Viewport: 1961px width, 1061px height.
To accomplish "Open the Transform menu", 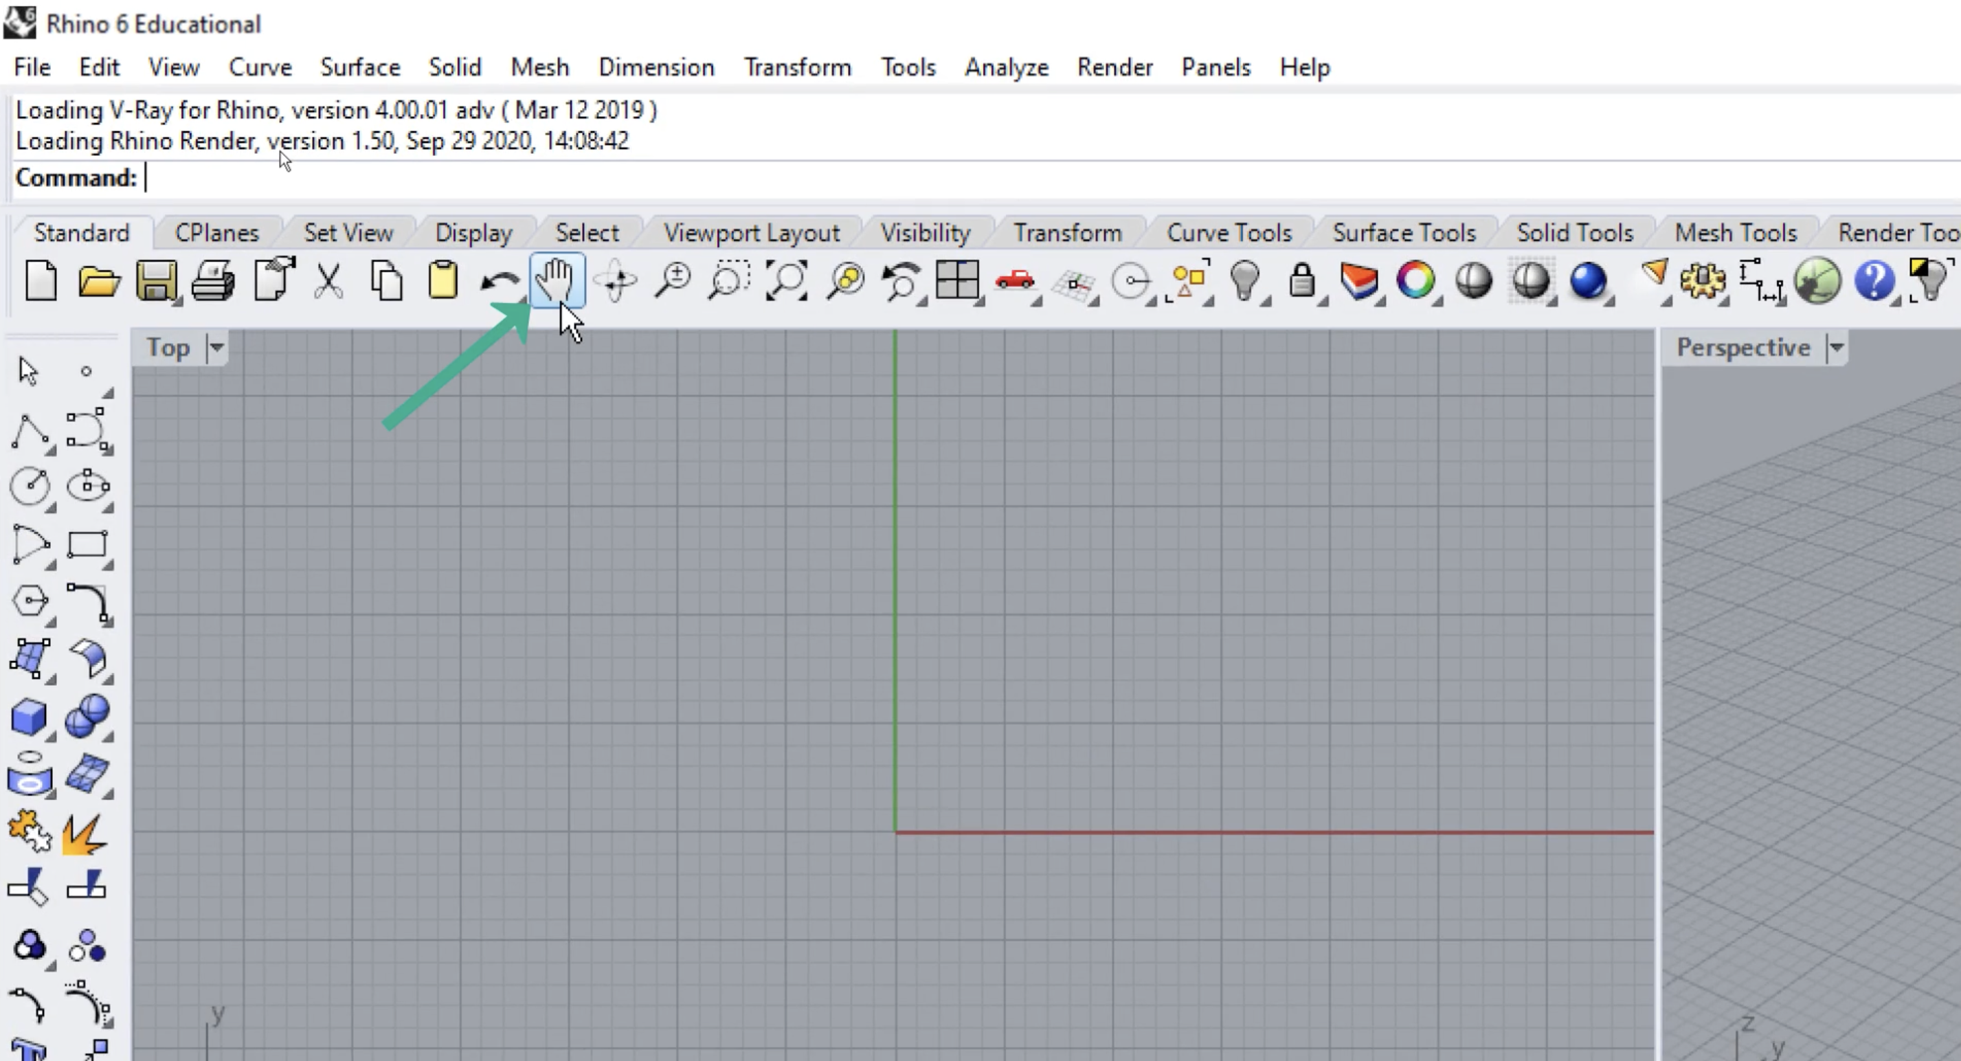I will coord(798,67).
